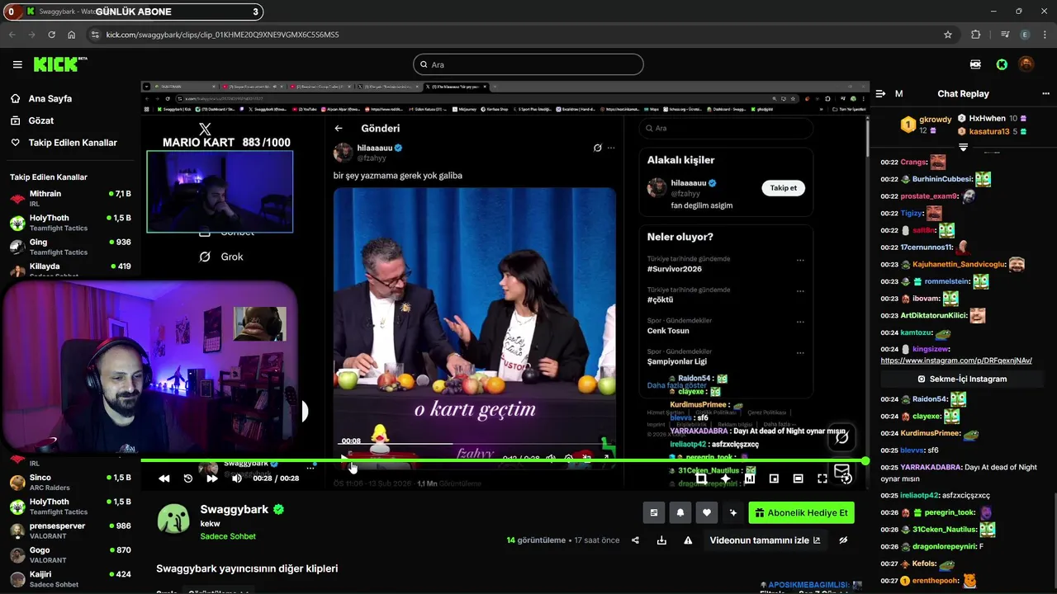Follow Swaggybark with the heart button
Viewport: 1057px width, 594px height.
[x=707, y=512]
